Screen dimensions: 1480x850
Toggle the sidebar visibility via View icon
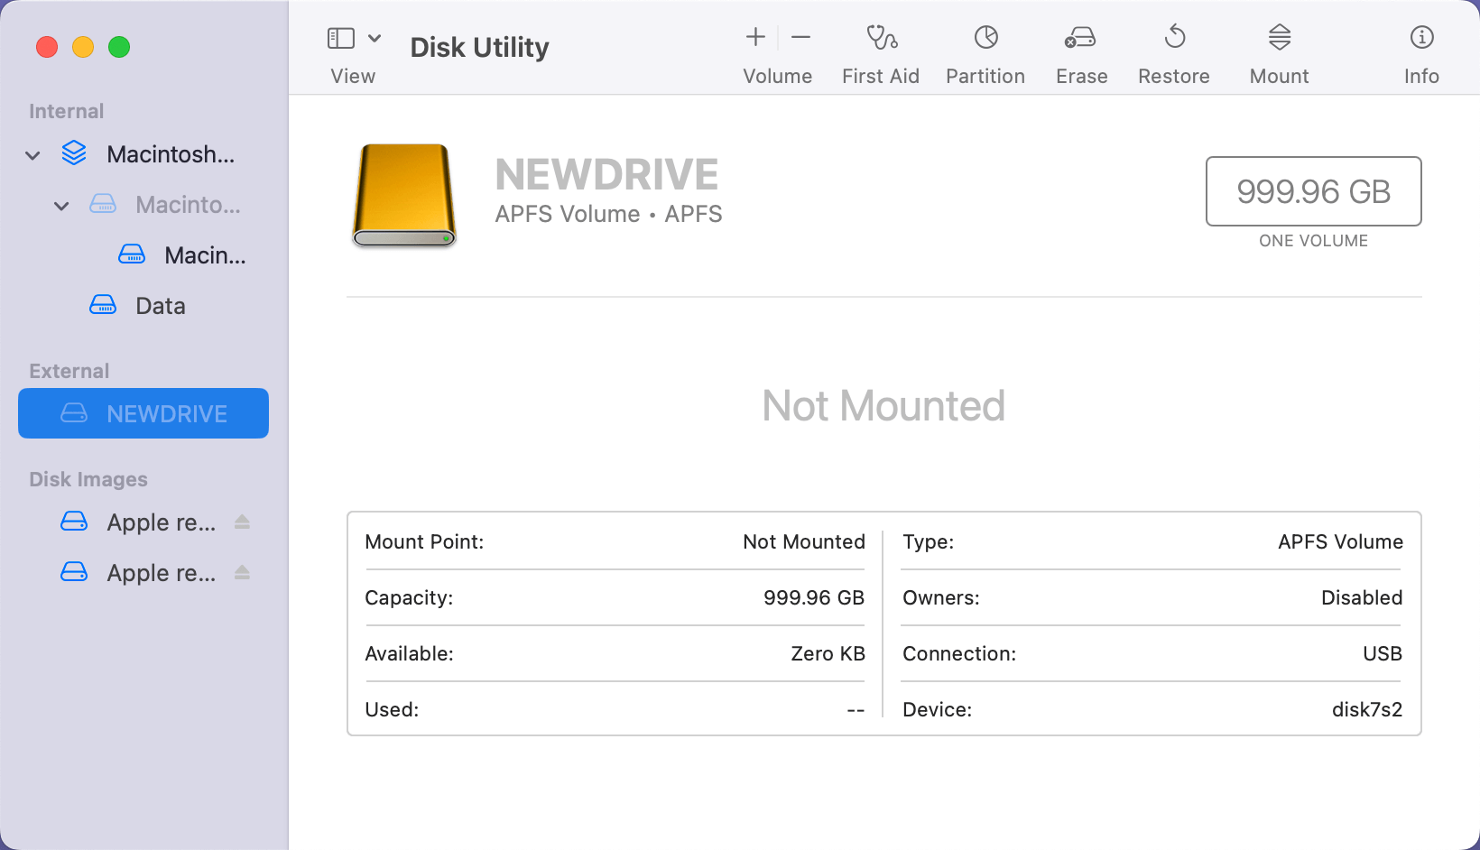[x=339, y=38]
